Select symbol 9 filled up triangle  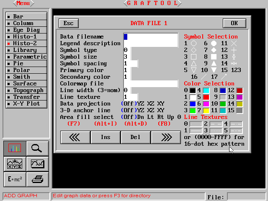coord(214,63)
